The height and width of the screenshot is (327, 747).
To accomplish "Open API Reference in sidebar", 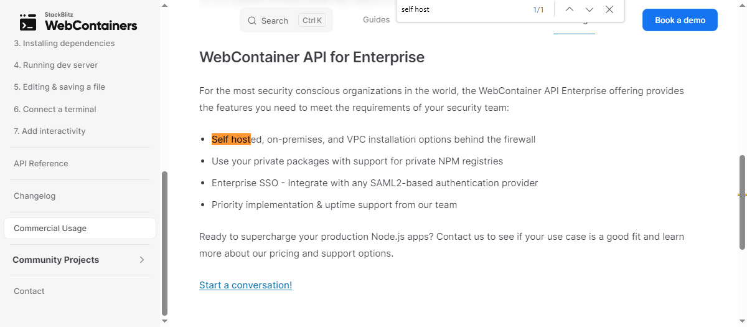I will 41,163.
